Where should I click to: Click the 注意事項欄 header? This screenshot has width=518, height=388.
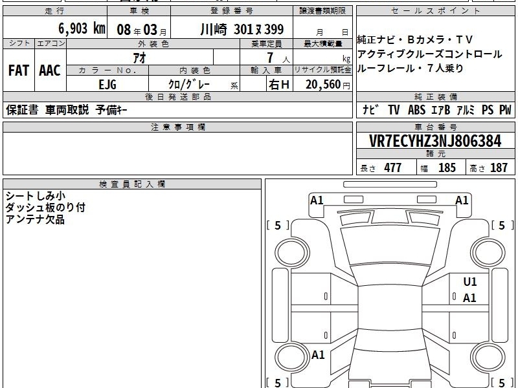point(177,127)
